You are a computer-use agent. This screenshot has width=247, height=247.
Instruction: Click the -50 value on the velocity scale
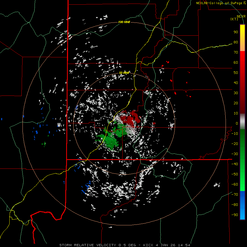point(235,174)
